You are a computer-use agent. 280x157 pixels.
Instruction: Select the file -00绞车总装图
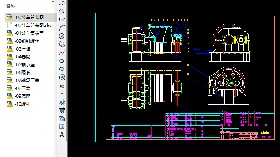(x=29, y=18)
